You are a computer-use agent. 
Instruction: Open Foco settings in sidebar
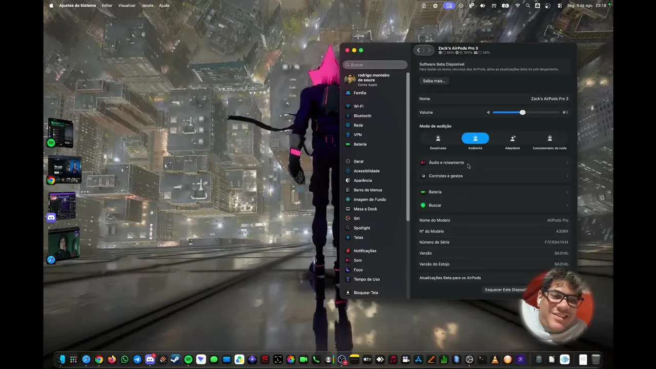pyautogui.click(x=375, y=270)
